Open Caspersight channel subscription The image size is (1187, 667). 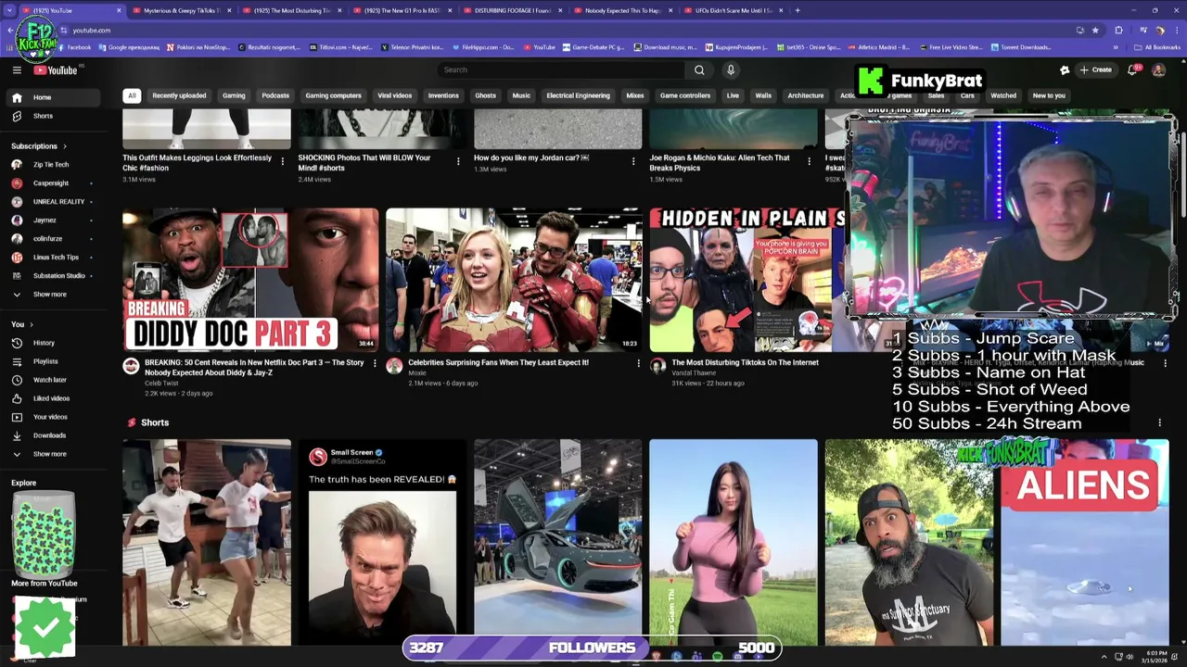[51, 183]
